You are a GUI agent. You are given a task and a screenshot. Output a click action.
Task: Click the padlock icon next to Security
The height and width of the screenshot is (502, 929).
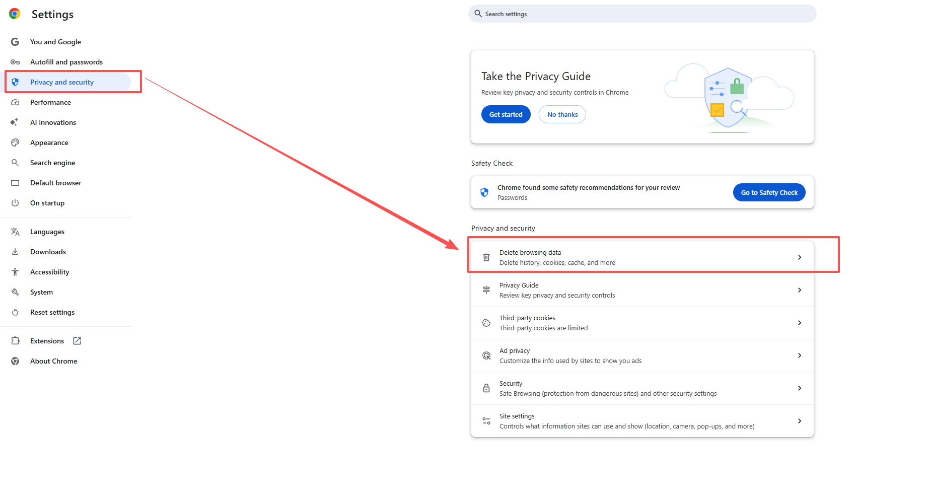click(486, 388)
